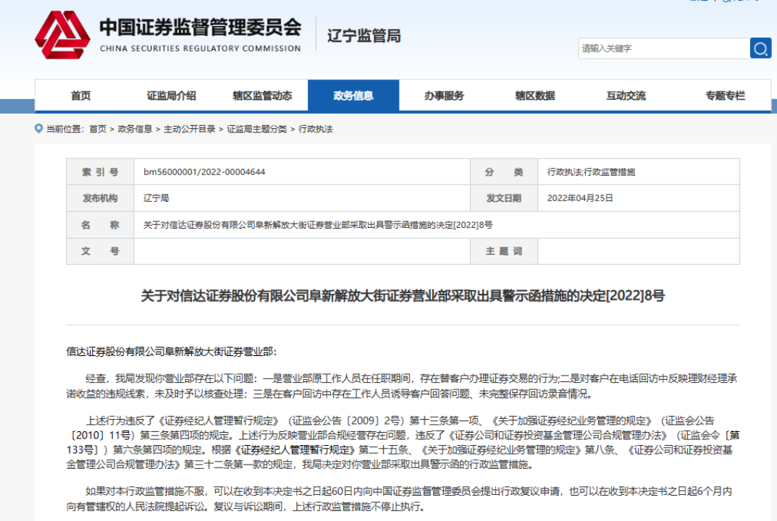777x521 pixels.
Task: Select the 政务信息 active tab
Action: coord(353,96)
